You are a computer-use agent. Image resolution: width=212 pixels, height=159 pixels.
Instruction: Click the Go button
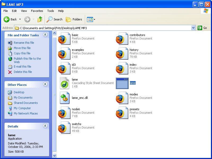click(202, 28)
